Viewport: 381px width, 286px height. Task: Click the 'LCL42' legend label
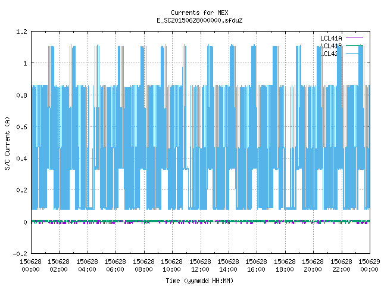(329, 54)
